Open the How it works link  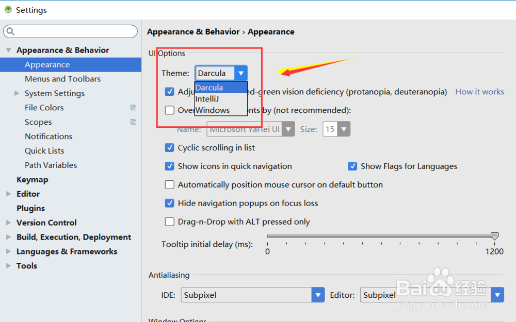click(479, 92)
